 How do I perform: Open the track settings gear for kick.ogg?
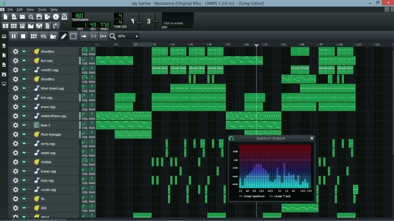(x=15, y=98)
